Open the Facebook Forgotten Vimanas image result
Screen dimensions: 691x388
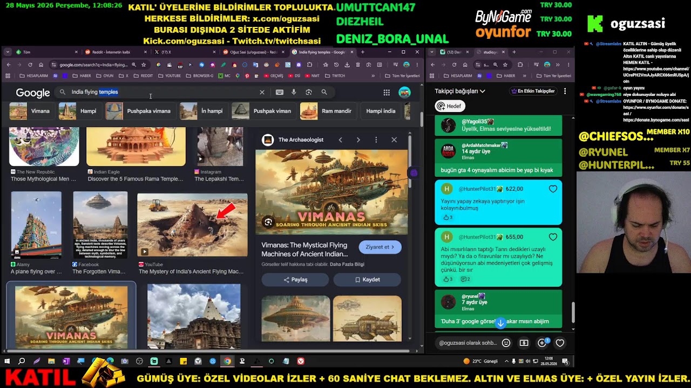pos(100,225)
